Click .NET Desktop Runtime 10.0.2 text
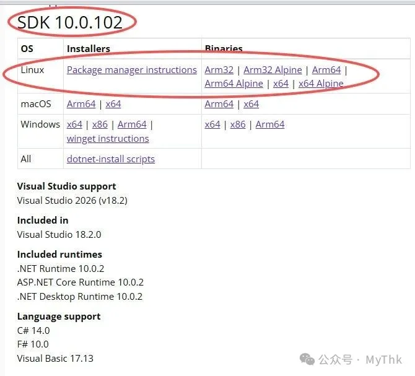Viewport: 415px width, 376px height. click(80, 297)
